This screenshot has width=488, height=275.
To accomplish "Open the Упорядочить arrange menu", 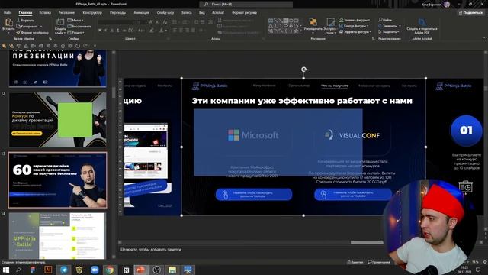I will click(x=313, y=25).
